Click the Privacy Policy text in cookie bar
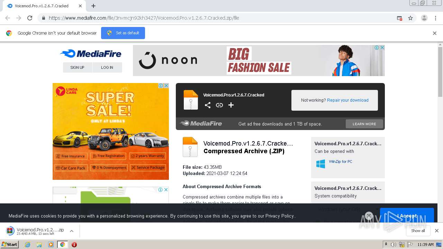Screen dimensions: 443x249 280,216
